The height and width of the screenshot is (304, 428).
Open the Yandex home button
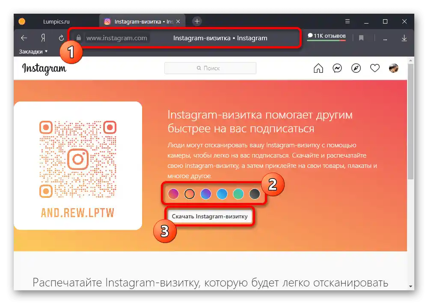coord(43,38)
